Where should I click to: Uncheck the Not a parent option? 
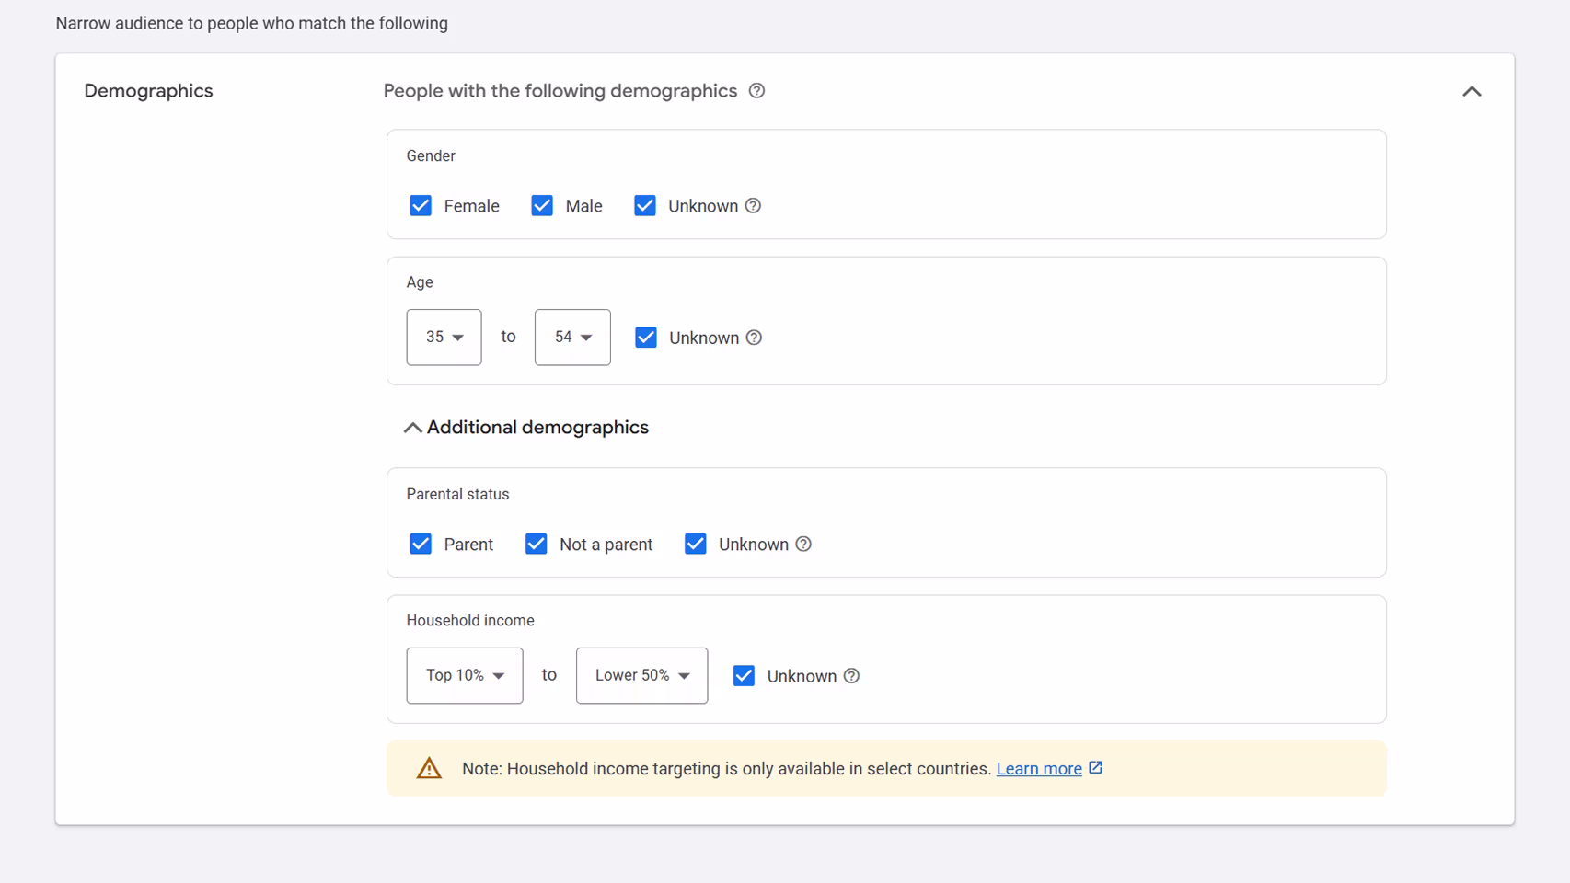[x=536, y=544]
